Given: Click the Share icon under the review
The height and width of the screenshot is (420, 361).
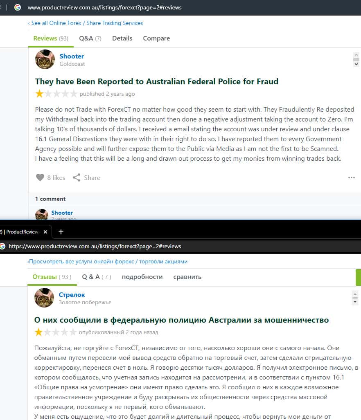Looking at the screenshot, I should [77, 177].
